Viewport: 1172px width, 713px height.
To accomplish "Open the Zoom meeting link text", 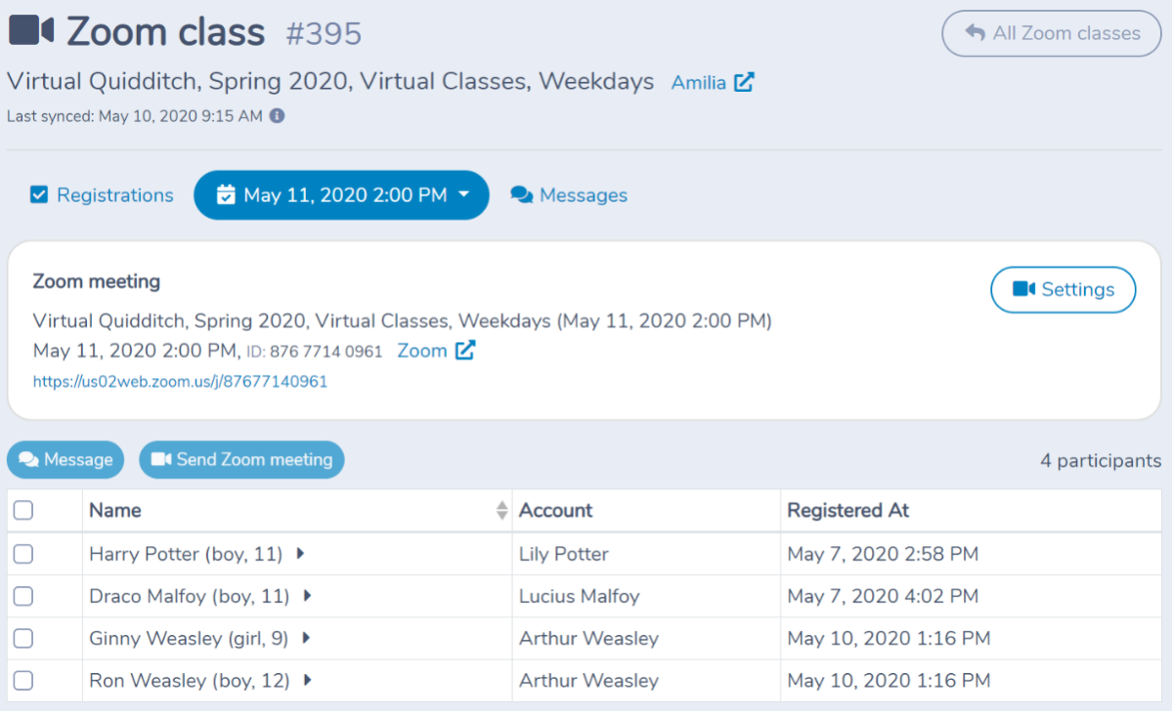I will tap(422, 351).
